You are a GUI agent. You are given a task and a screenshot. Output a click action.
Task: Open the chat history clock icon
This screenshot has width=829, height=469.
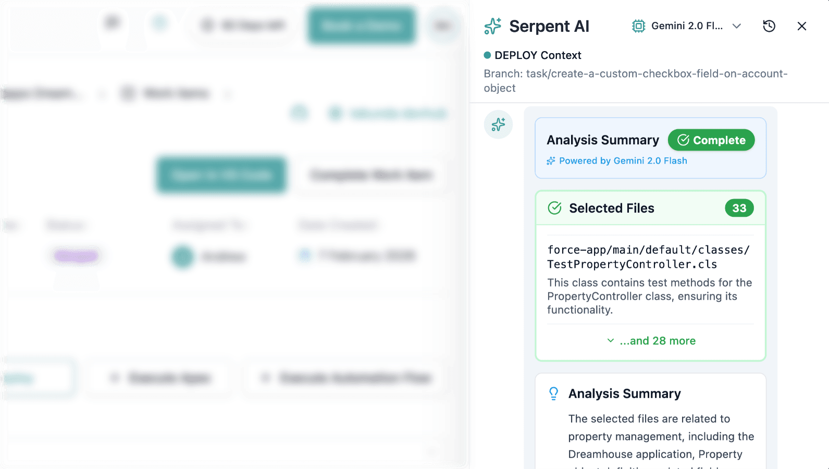[769, 26]
